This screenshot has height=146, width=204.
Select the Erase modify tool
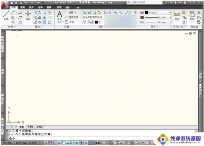tap(35, 22)
